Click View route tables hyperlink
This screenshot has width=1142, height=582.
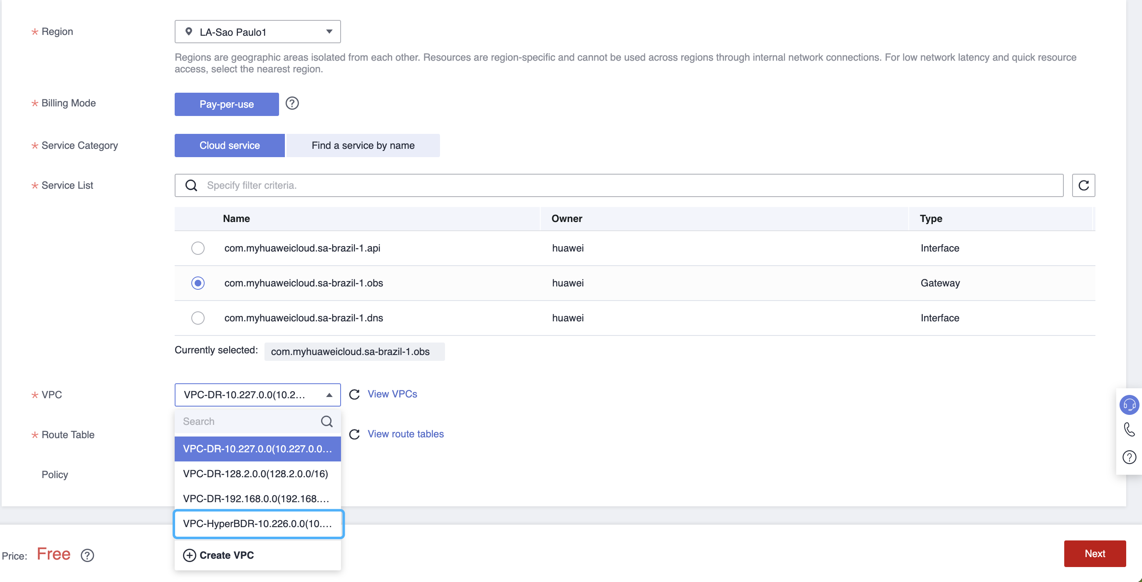[406, 434]
